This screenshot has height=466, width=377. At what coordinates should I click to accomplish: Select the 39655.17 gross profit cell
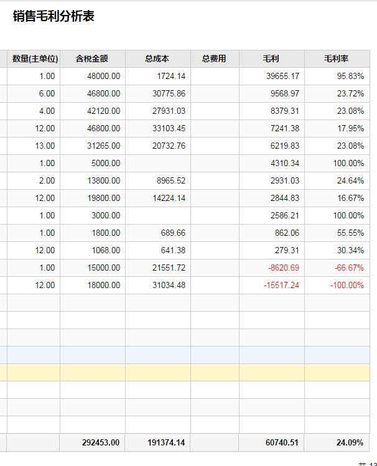click(x=272, y=77)
